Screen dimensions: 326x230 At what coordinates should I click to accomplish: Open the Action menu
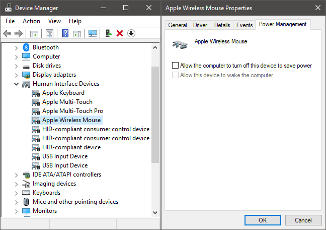[31, 21]
